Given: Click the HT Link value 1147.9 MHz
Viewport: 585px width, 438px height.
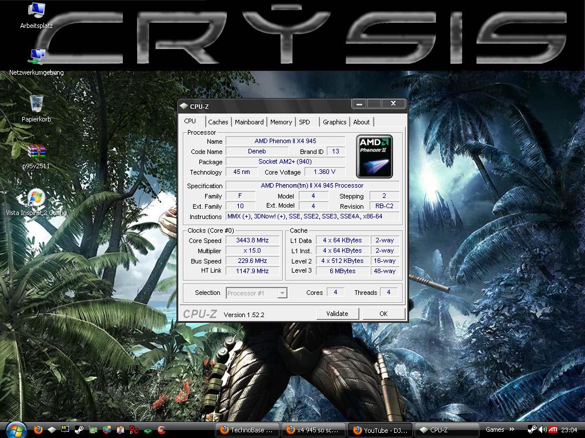Looking at the screenshot, I should (253, 271).
